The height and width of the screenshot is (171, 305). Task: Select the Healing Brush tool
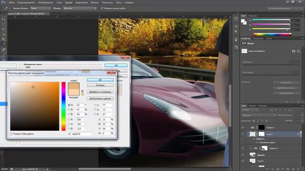click(x=4, y=49)
